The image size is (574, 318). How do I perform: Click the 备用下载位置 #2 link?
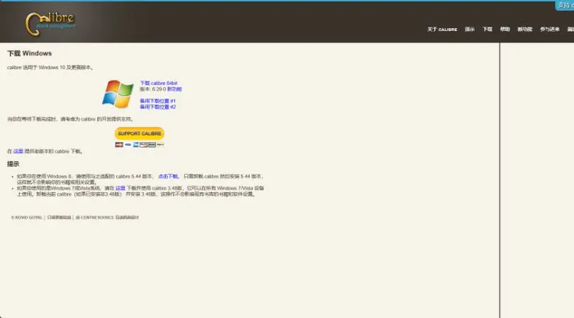coord(158,107)
